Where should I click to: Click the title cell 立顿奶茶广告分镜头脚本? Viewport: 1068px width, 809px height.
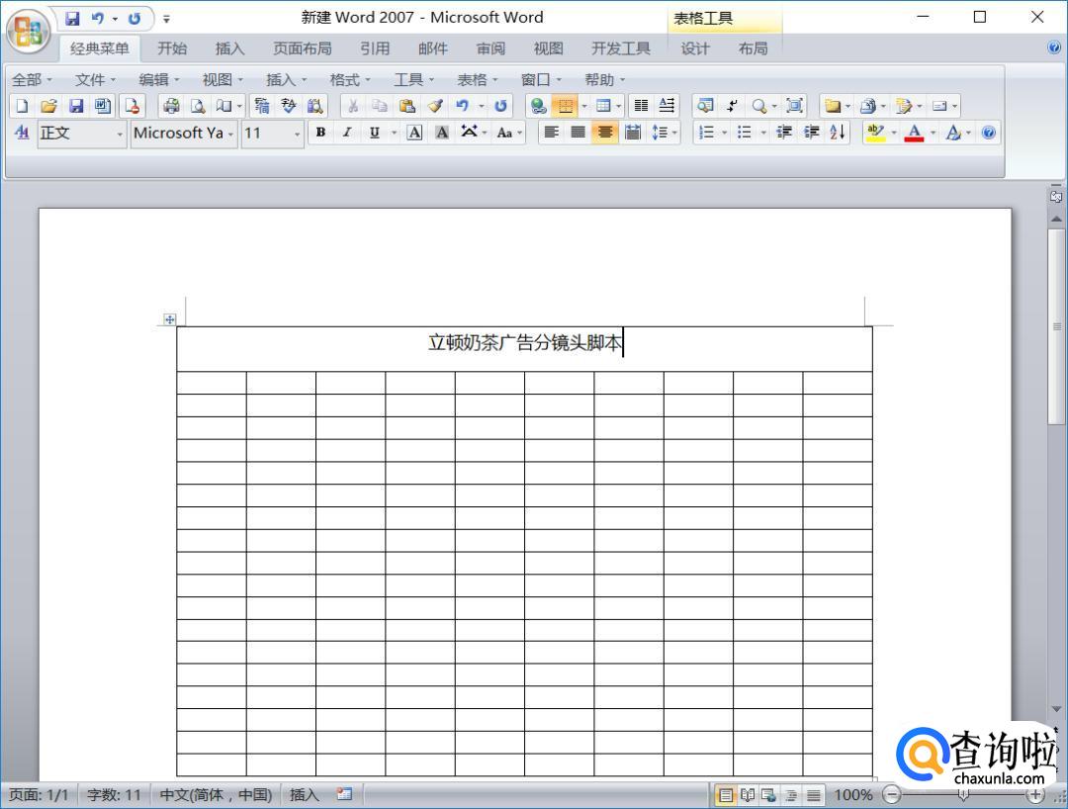point(524,349)
